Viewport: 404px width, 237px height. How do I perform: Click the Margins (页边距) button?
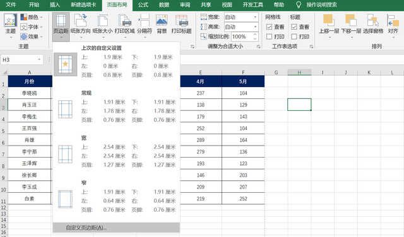pyautogui.click(x=61, y=26)
